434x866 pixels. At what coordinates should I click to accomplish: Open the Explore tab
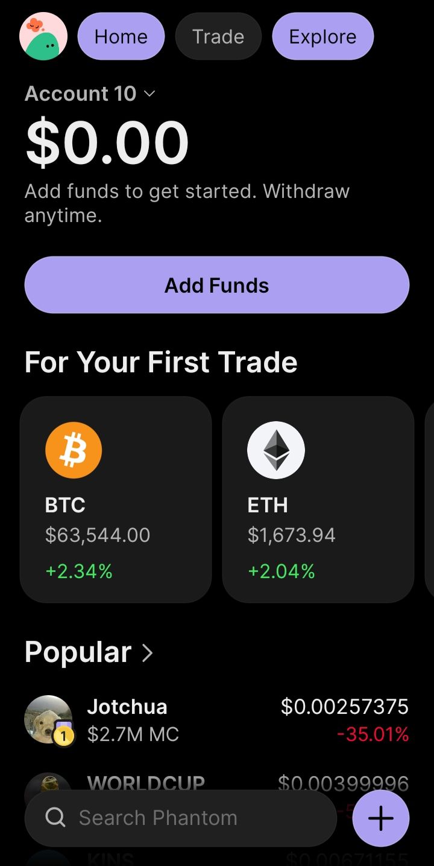click(323, 36)
